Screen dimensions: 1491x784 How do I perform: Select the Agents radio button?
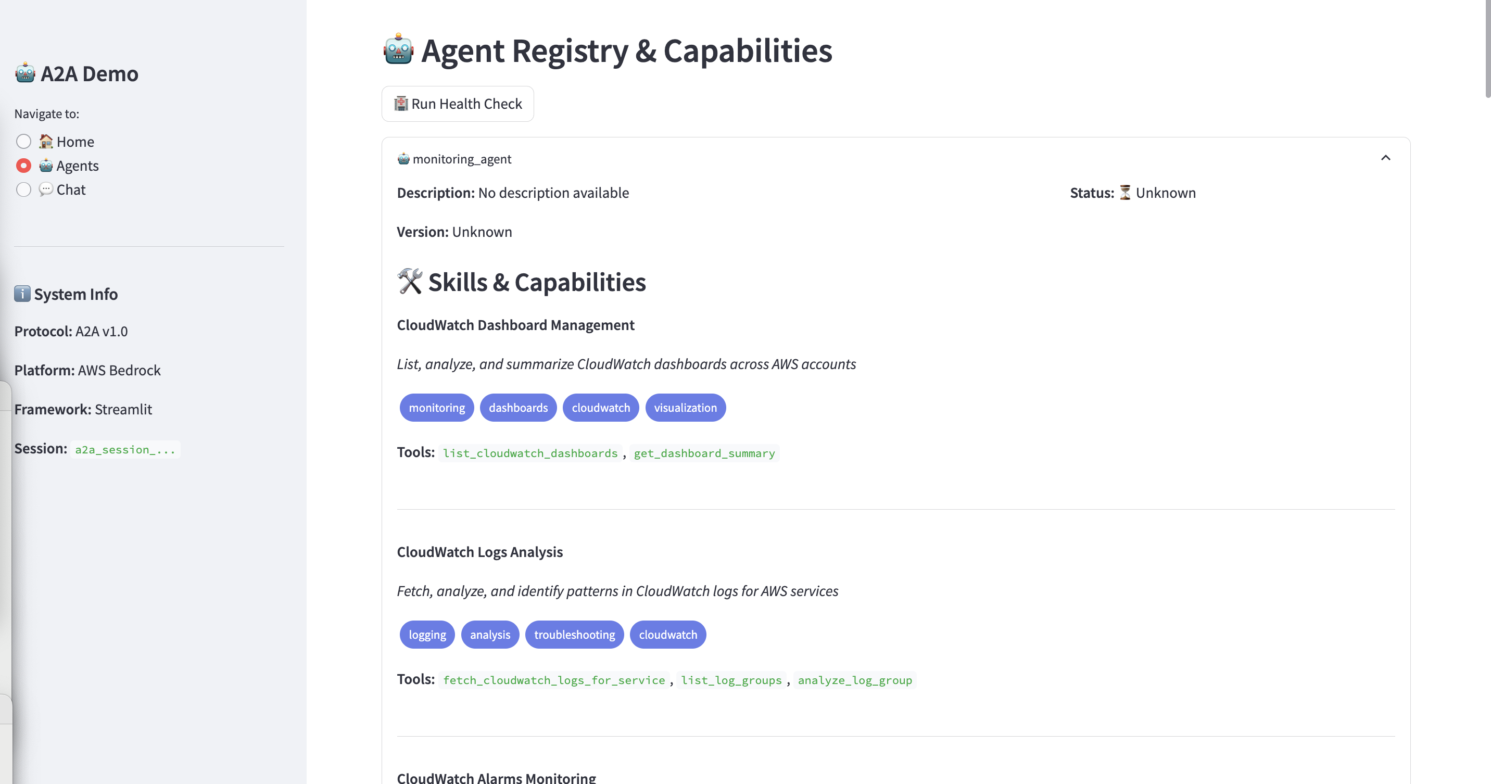[24, 166]
